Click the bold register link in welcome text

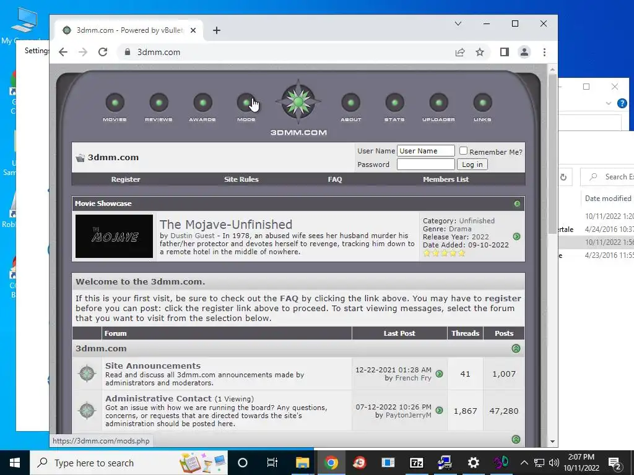(503, 299)
